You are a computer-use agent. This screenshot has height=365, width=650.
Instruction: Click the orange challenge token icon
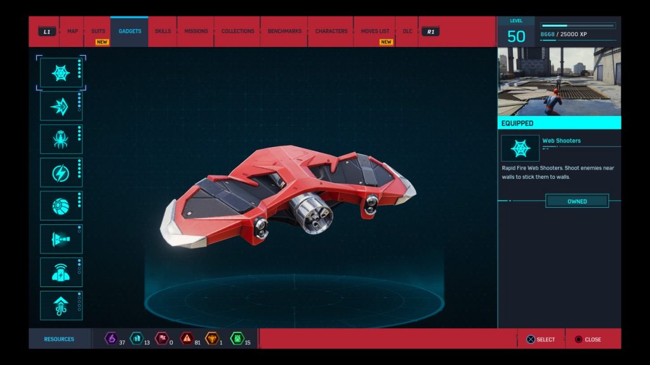pos(212,338)
